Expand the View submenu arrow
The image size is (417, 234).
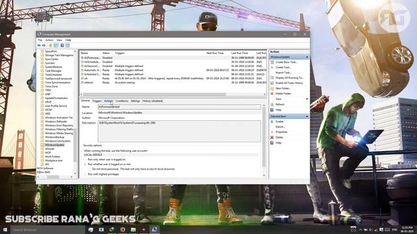pyautogui.click(x=307, y=99)
